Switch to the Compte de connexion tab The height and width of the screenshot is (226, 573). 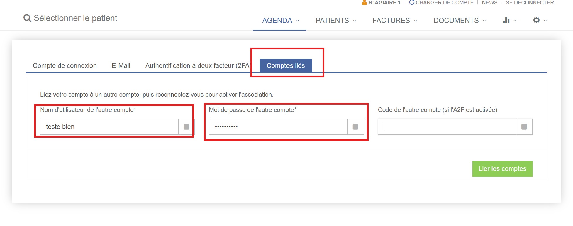point(65,66)
